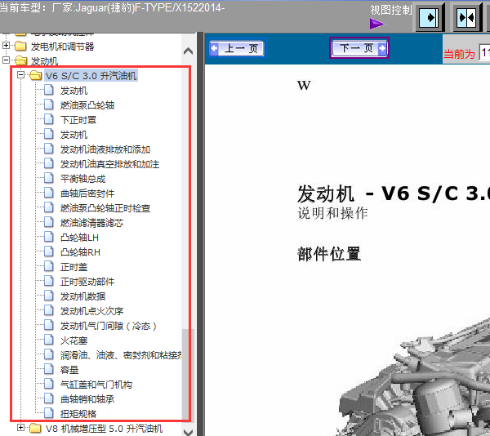Open the V6 S/C 3.0 升汽油机 tree item
The height and width of the screenshot is (436, 490).
pyautogui.click(x=91, y=76)
